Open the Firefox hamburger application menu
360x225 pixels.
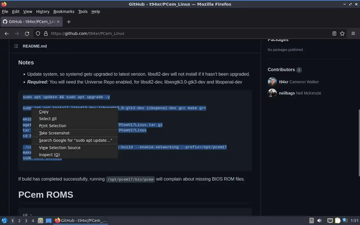click(353, 33)
